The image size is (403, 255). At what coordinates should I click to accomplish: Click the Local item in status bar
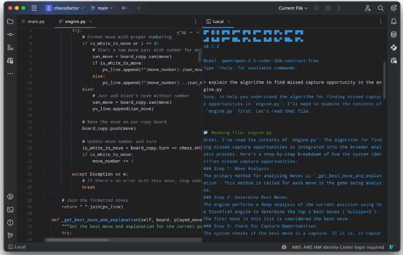(x=17, y=247)
